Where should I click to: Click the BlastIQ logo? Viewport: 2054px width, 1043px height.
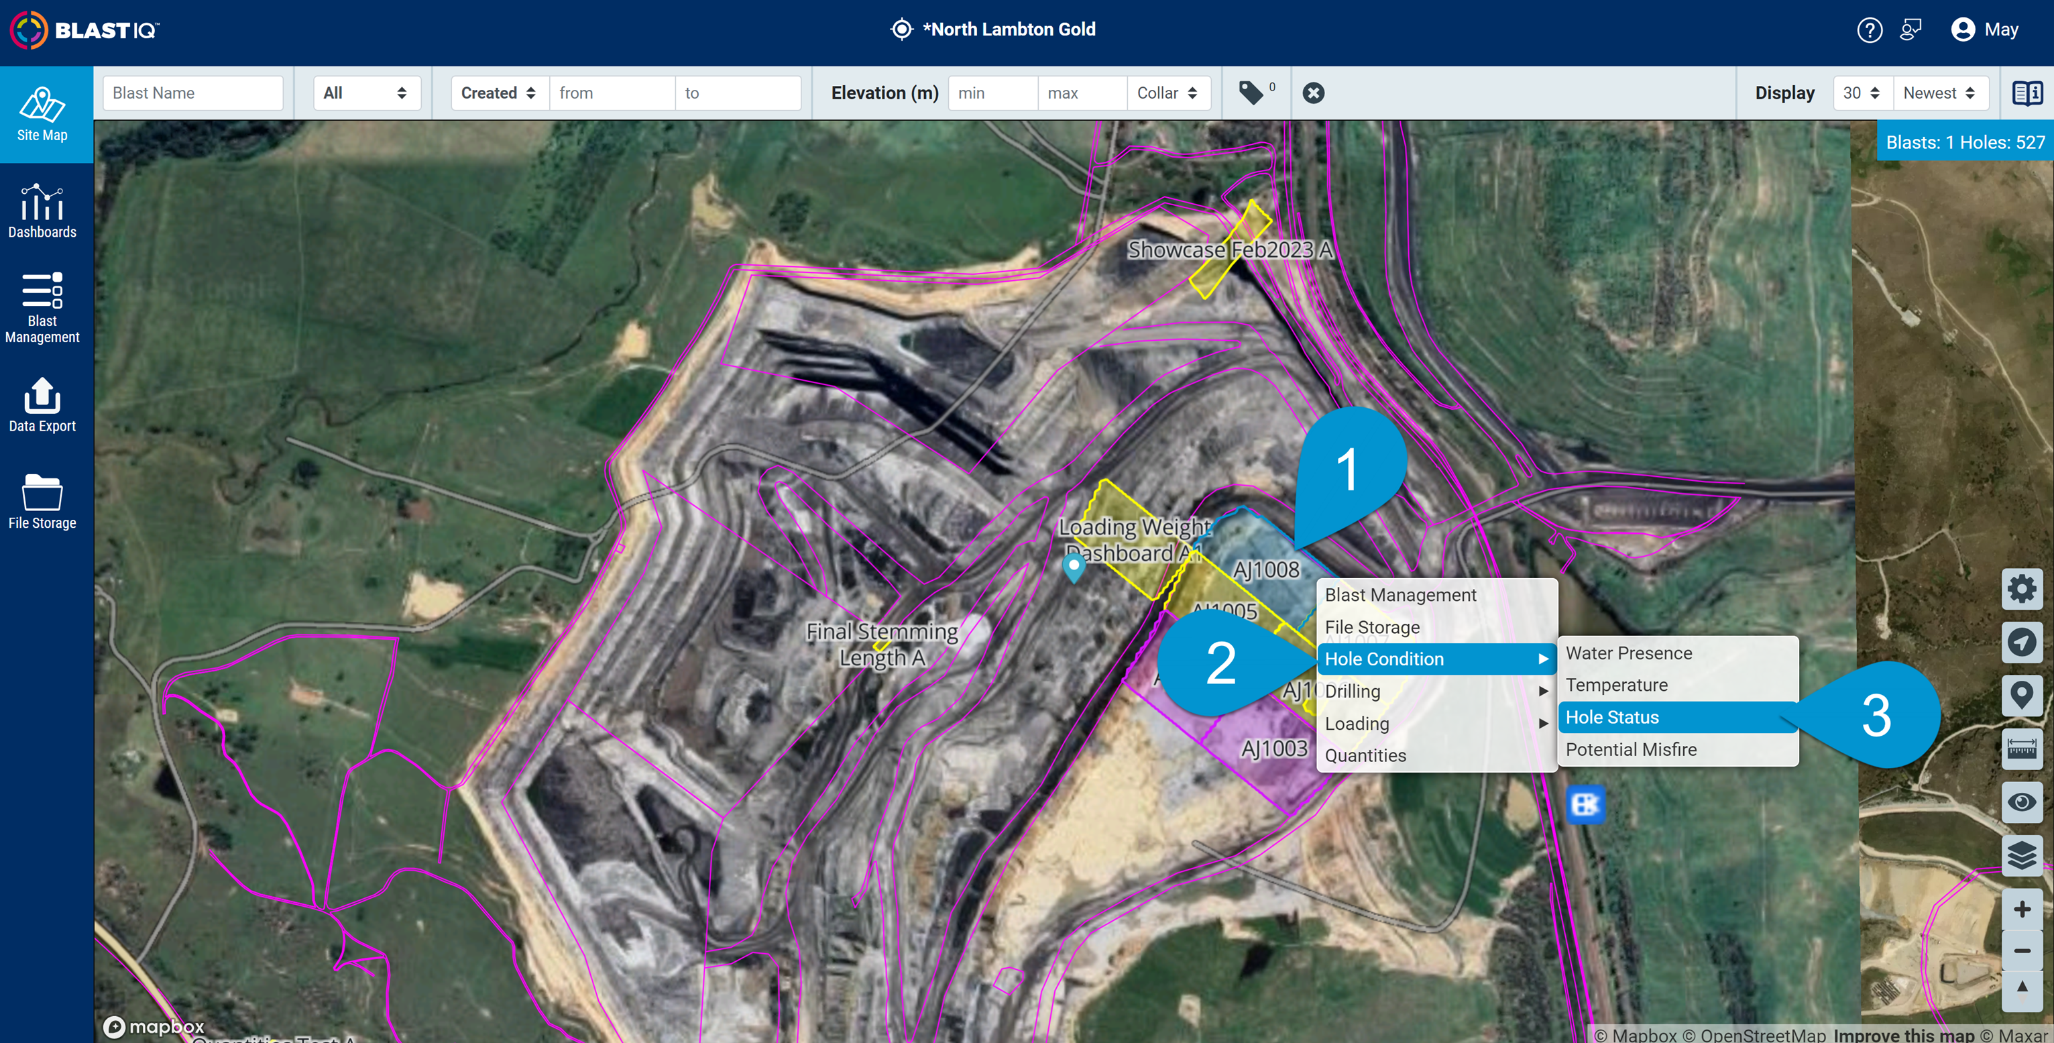(x=84, y=30)
